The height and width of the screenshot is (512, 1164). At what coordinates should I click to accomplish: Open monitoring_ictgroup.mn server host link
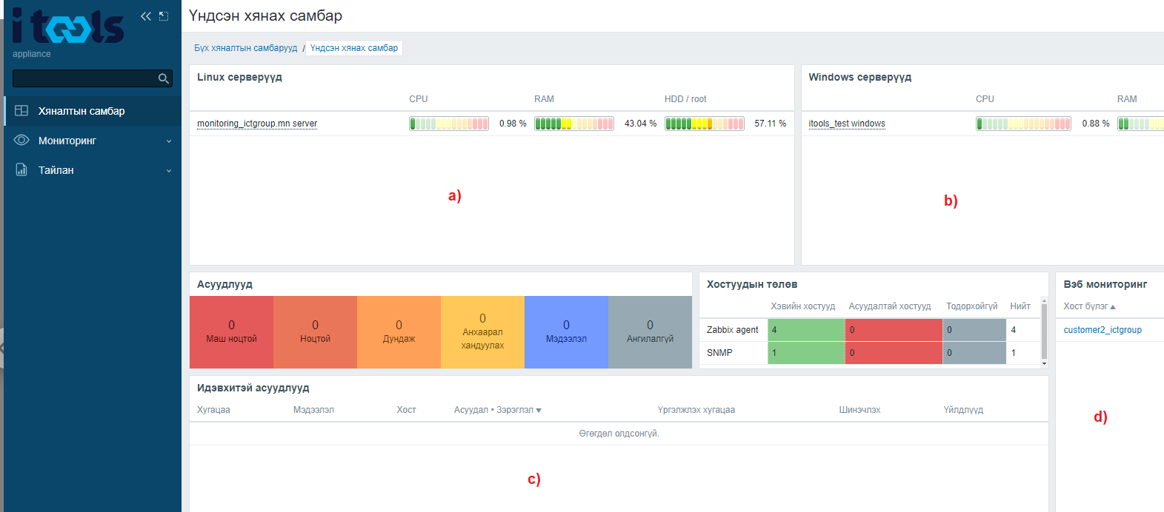pos(257,124)
